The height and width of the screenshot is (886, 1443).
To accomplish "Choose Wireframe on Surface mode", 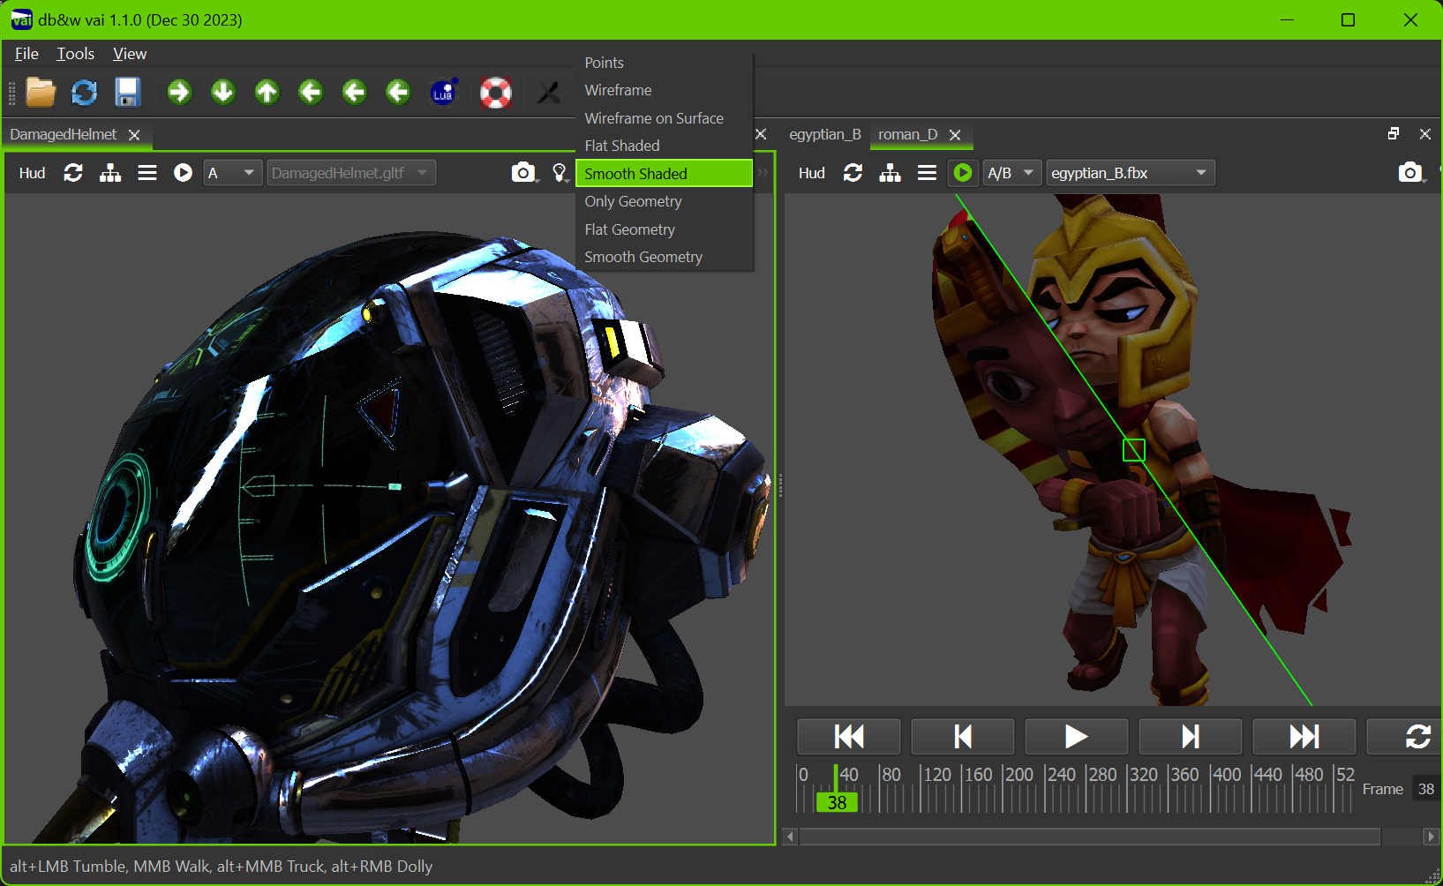I will click(665, 118).
